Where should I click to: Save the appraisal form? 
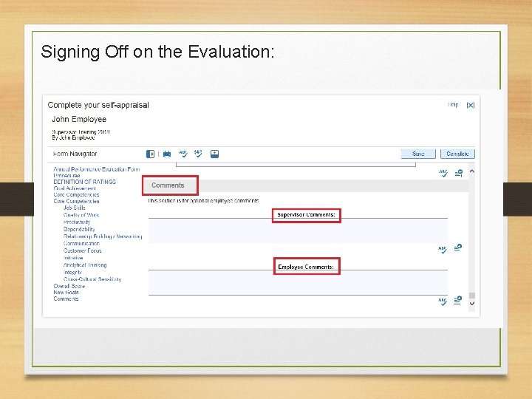click(x=418, y=154)
